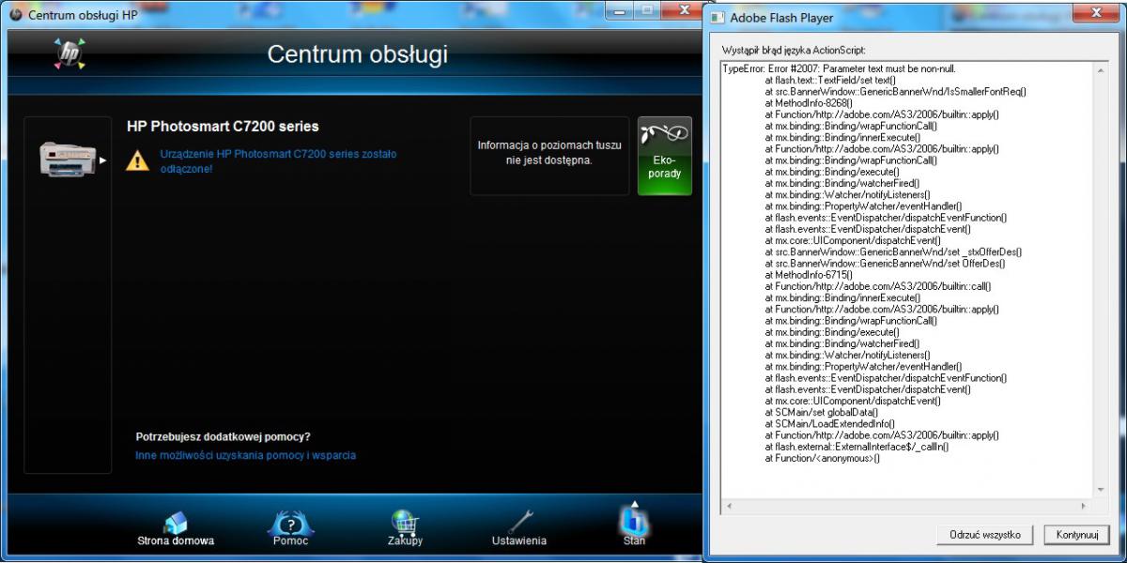Select the HP Photosmart printer thumbnail
This screenshot has height=563, width=1127.
(x=68, y=159)
